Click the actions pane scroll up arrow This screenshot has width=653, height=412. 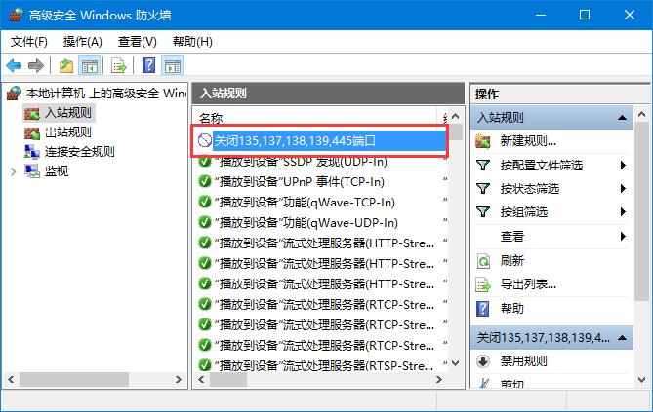click(641, 114)
